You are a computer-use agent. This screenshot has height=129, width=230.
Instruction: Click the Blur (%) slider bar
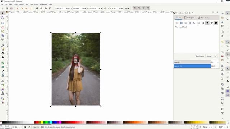[192, 62]
